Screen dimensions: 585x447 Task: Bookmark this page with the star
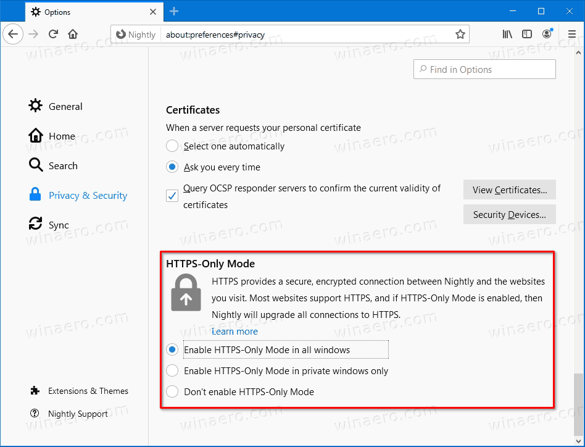coord(460,35)
